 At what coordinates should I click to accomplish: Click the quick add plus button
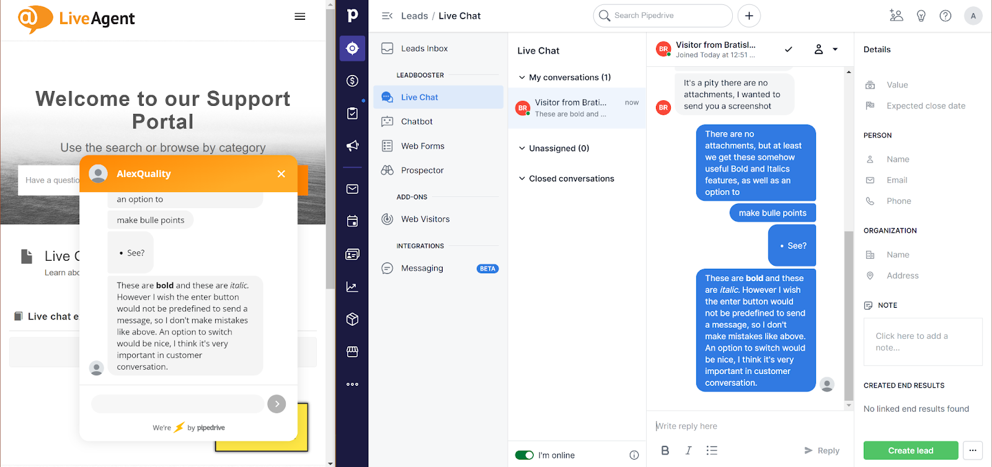point(749,16)
